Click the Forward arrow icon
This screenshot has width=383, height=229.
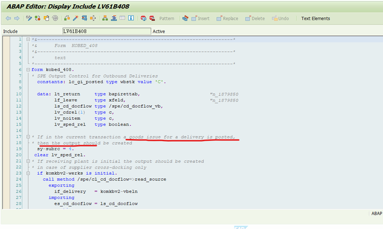tap(17, 18)
